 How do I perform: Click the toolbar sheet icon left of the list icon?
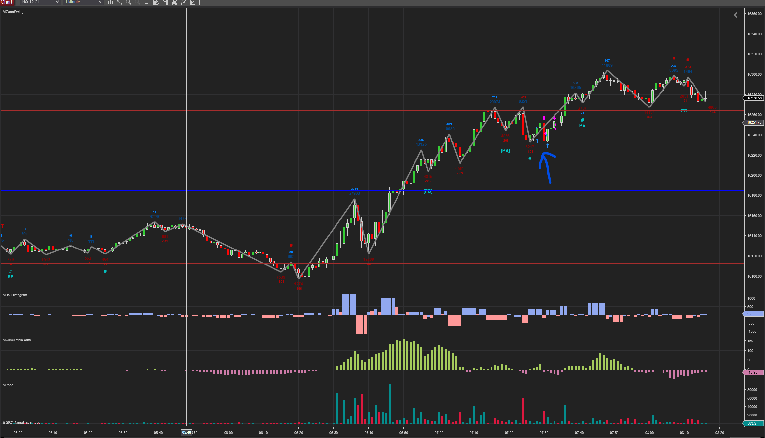point(193,2)
